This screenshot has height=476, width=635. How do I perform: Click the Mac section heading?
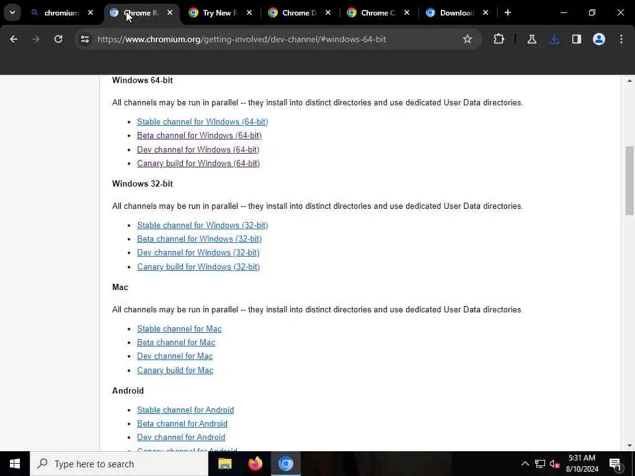point(120,288)
